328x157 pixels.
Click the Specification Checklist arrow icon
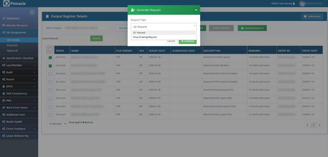tap(4, 58)
